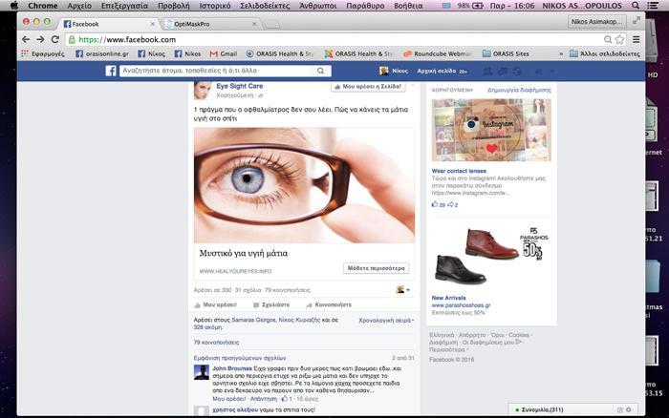The image size is (669, 418).
Task: Click the browser back arrow
Action: (x=27, y=39)
